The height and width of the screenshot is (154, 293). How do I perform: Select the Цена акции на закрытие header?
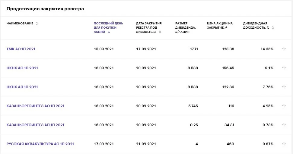220,26
